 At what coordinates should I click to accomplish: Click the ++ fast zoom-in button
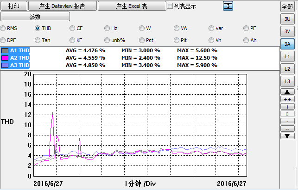pyautogui.click(x=287, y=99)
